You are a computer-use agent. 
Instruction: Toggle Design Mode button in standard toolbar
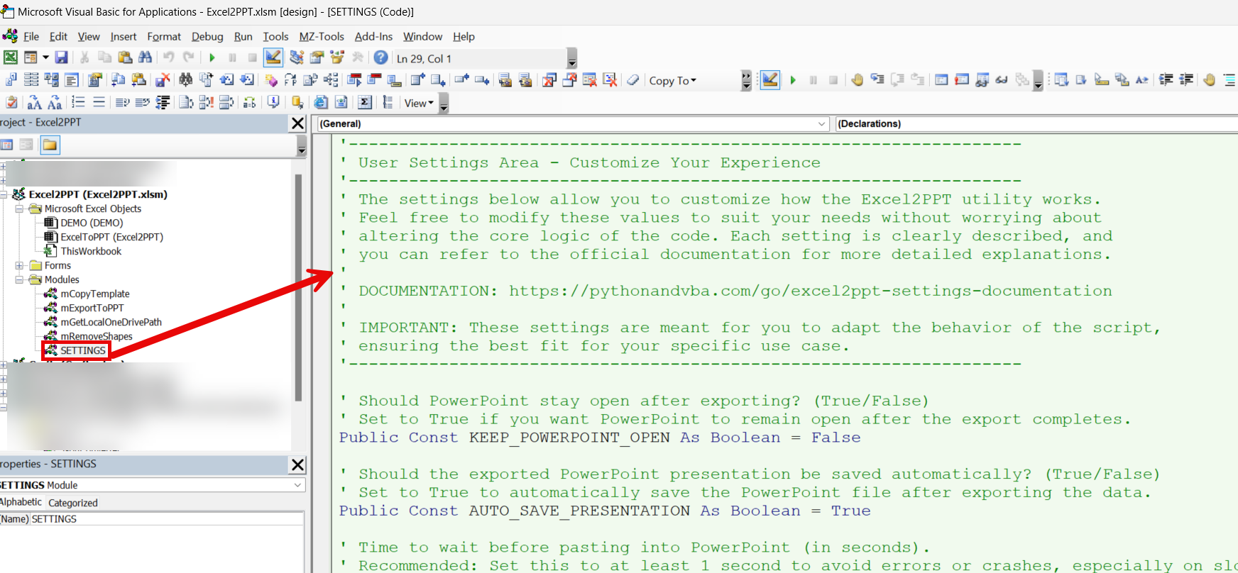coord(273,57)
